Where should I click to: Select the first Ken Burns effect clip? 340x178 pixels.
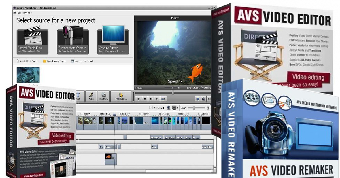point(156,137)
